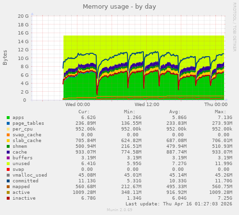Click the committed min value 5.31G
Screen dimensions: 239x215
click(134, 181)
